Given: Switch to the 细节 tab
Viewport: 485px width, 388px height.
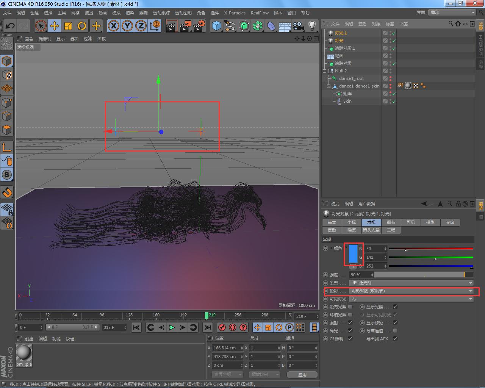Looking at the screenshot, I should pos(391,222).
